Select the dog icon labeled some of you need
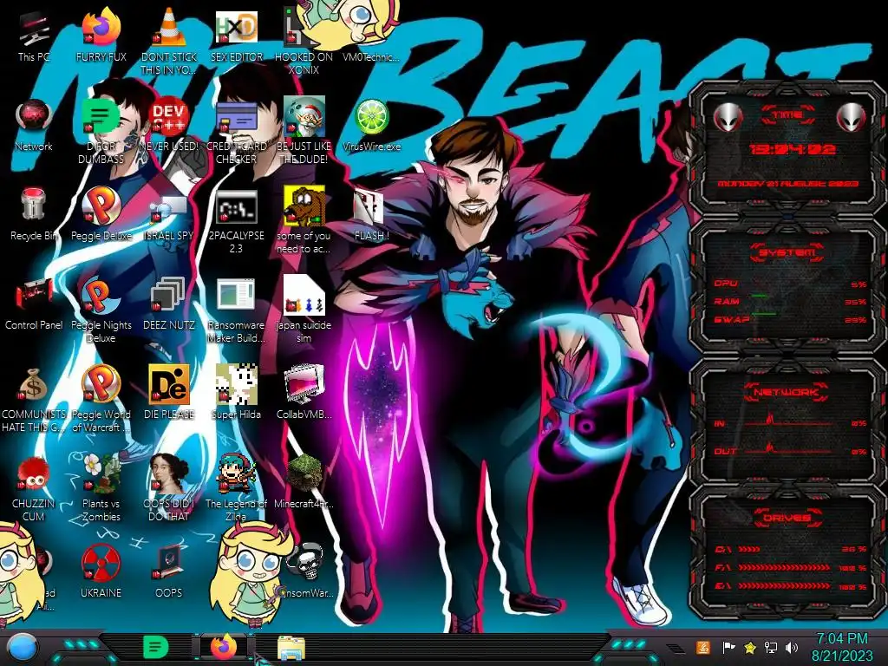The height and width of the screenshot is (666, 888). pos(304,206)
